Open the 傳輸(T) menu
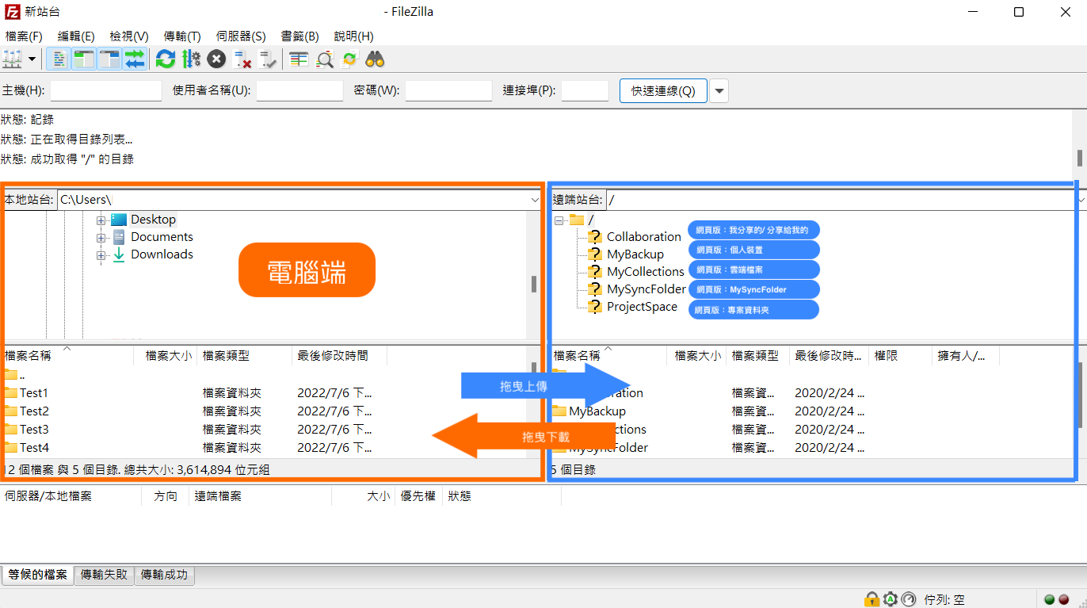Screen dimensions: 1087x608 tap(182, 36)
